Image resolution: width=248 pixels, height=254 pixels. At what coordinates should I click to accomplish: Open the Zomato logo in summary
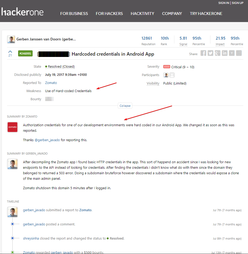point(13,127)
